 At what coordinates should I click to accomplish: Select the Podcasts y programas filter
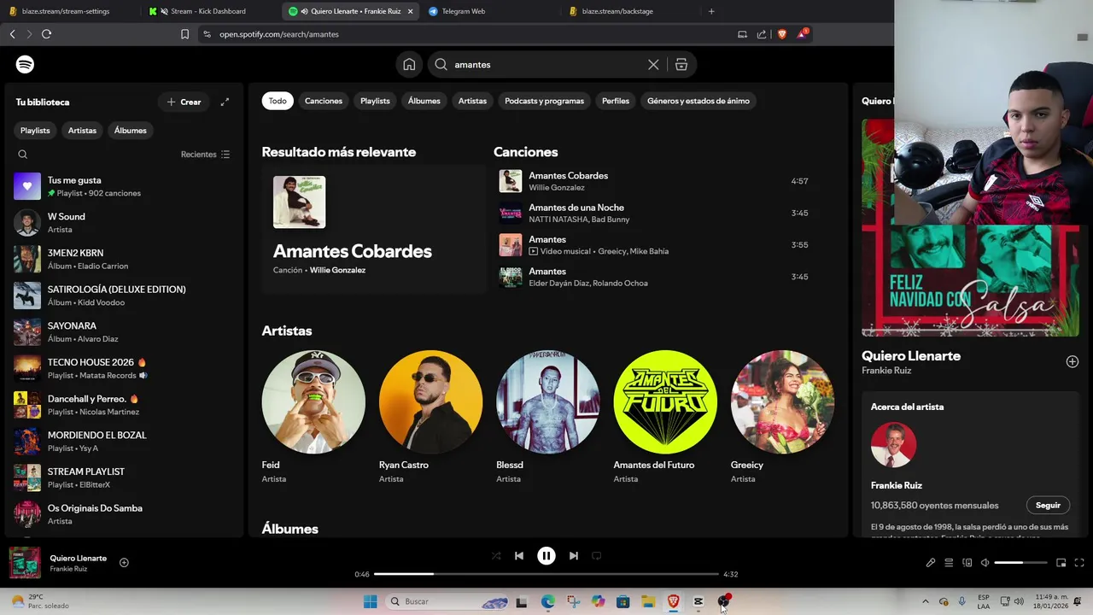coord(544,101)
